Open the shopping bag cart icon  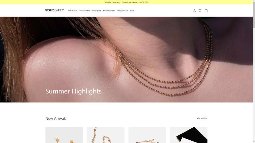click(x=206, y=11)
